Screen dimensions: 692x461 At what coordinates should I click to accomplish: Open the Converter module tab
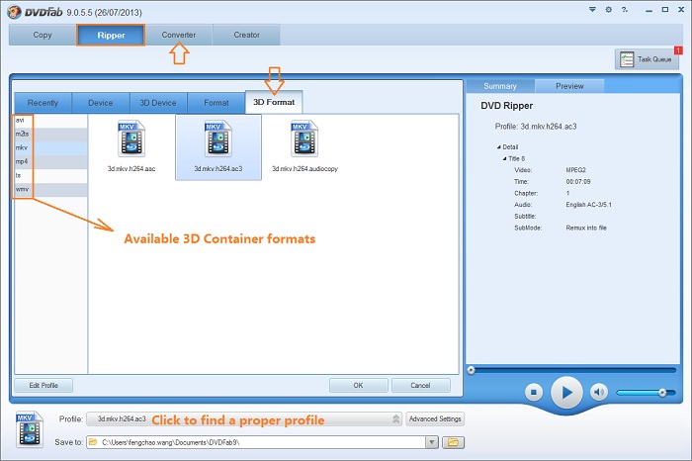[x=179, y=35]
